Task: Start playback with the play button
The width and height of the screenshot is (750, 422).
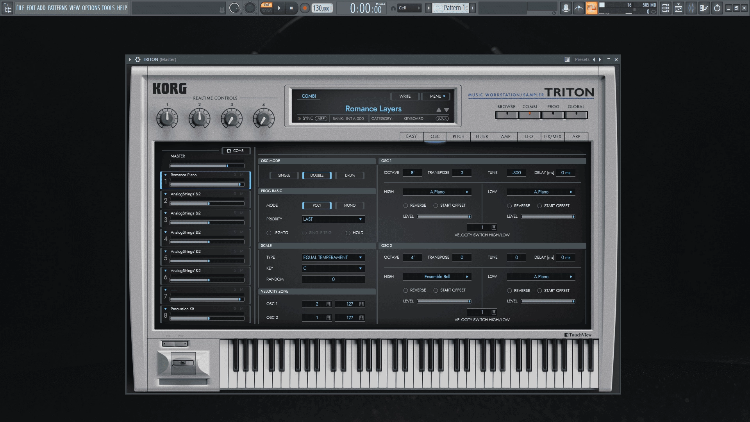Action: pyautogui.click(x=279, y=8)
